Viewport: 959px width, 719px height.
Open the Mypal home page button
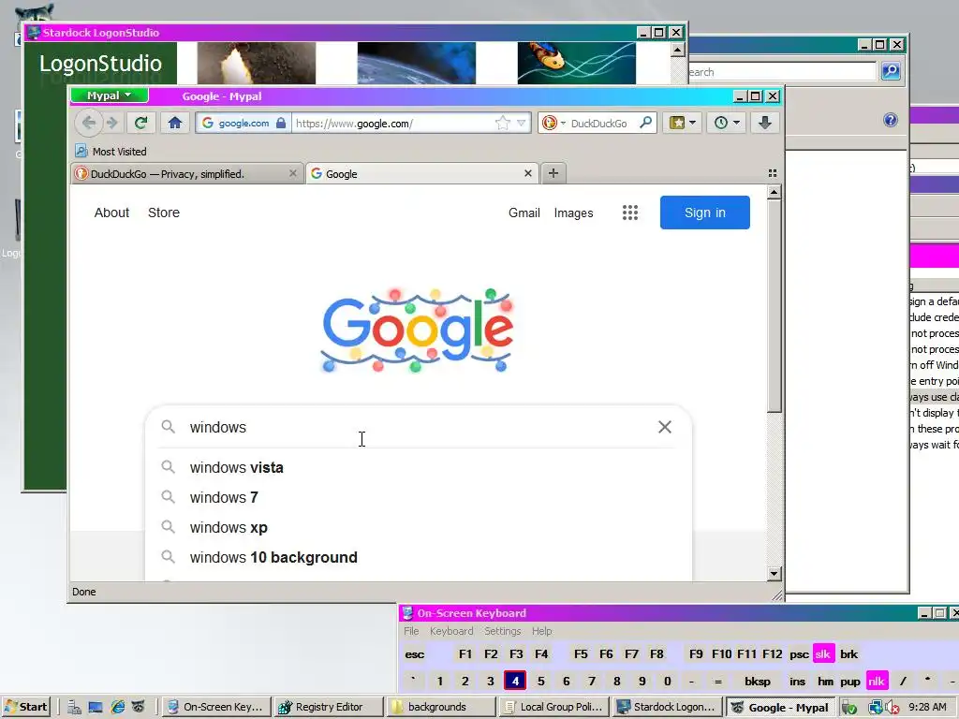tap(175, 123)
